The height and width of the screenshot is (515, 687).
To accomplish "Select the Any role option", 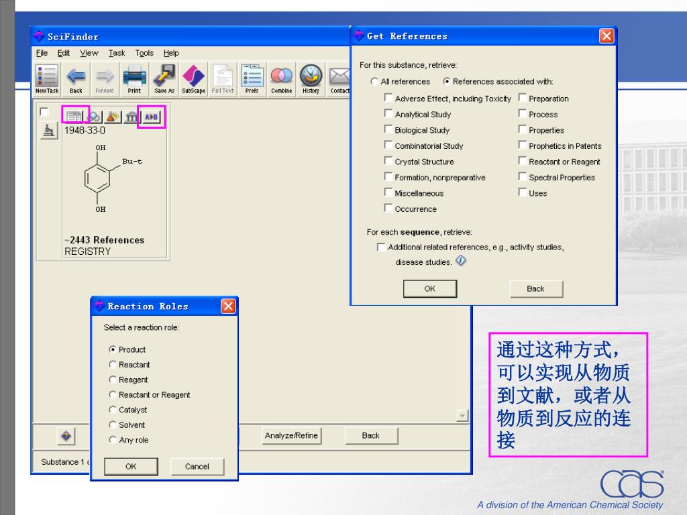I will point(113,440).
